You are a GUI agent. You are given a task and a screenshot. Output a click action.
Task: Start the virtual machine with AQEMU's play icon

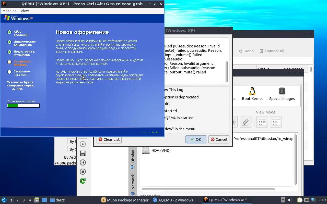pos(83,144)
